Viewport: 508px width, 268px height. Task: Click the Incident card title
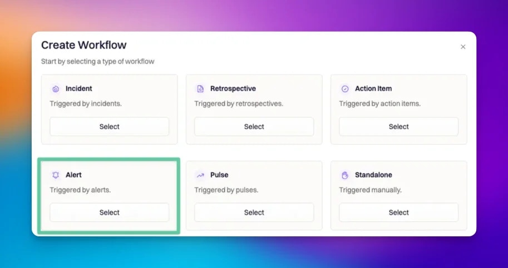pyautogui.click(x=78, y=88)
